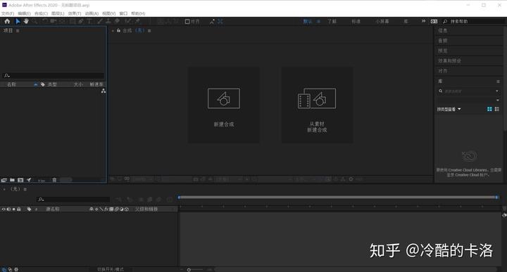
Task: Click the project flowchart view icon
Action: (x=103, y=91)
